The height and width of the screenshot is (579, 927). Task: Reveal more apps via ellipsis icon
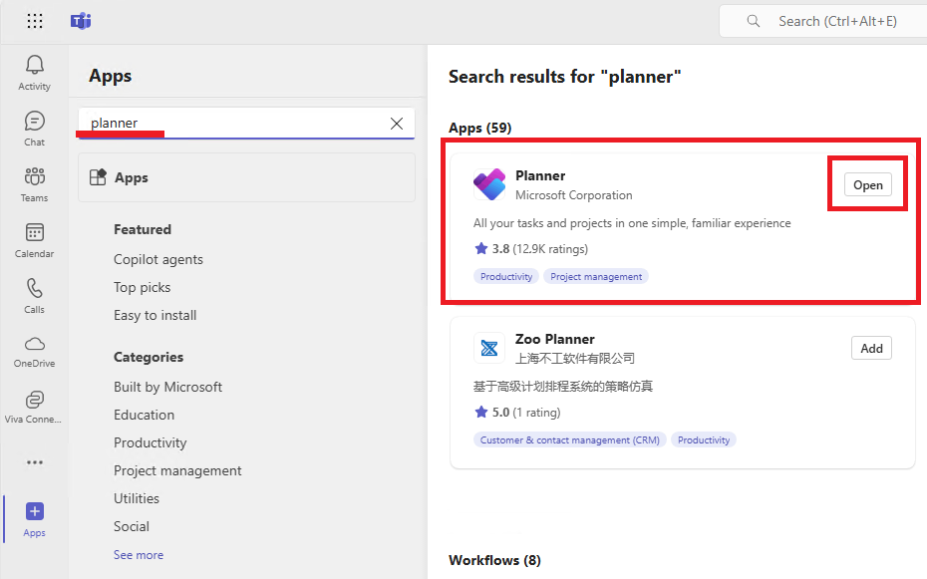click(x=34, y=461)
